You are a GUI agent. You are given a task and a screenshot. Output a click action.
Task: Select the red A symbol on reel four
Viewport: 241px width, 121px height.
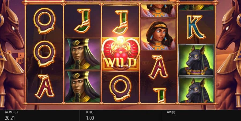coord(158,67)
